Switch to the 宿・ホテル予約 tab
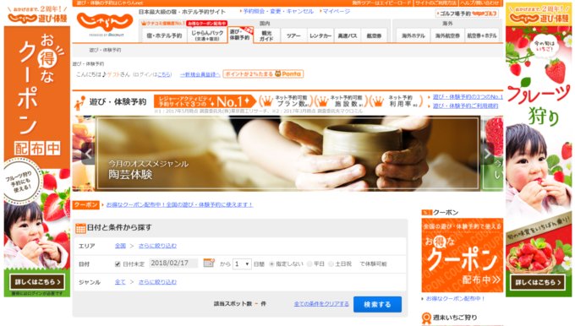The image size is (575, 326). click(x=164, y=35)
